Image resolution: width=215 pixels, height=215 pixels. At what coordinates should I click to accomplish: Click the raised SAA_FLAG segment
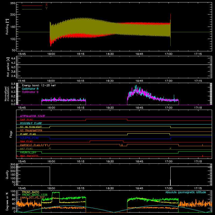pos(106,141)
